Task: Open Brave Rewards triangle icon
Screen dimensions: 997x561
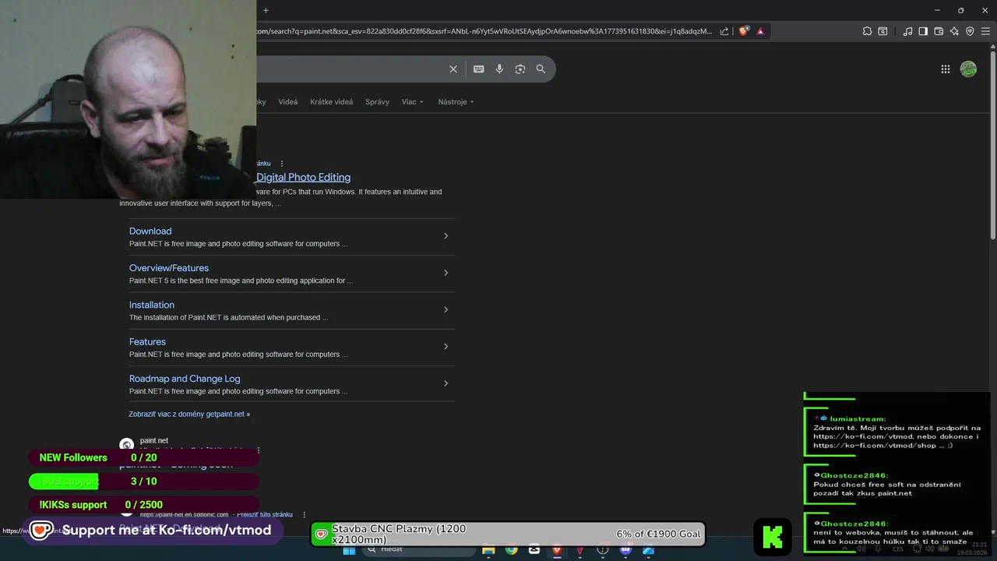Action: [x=760, y=31]
